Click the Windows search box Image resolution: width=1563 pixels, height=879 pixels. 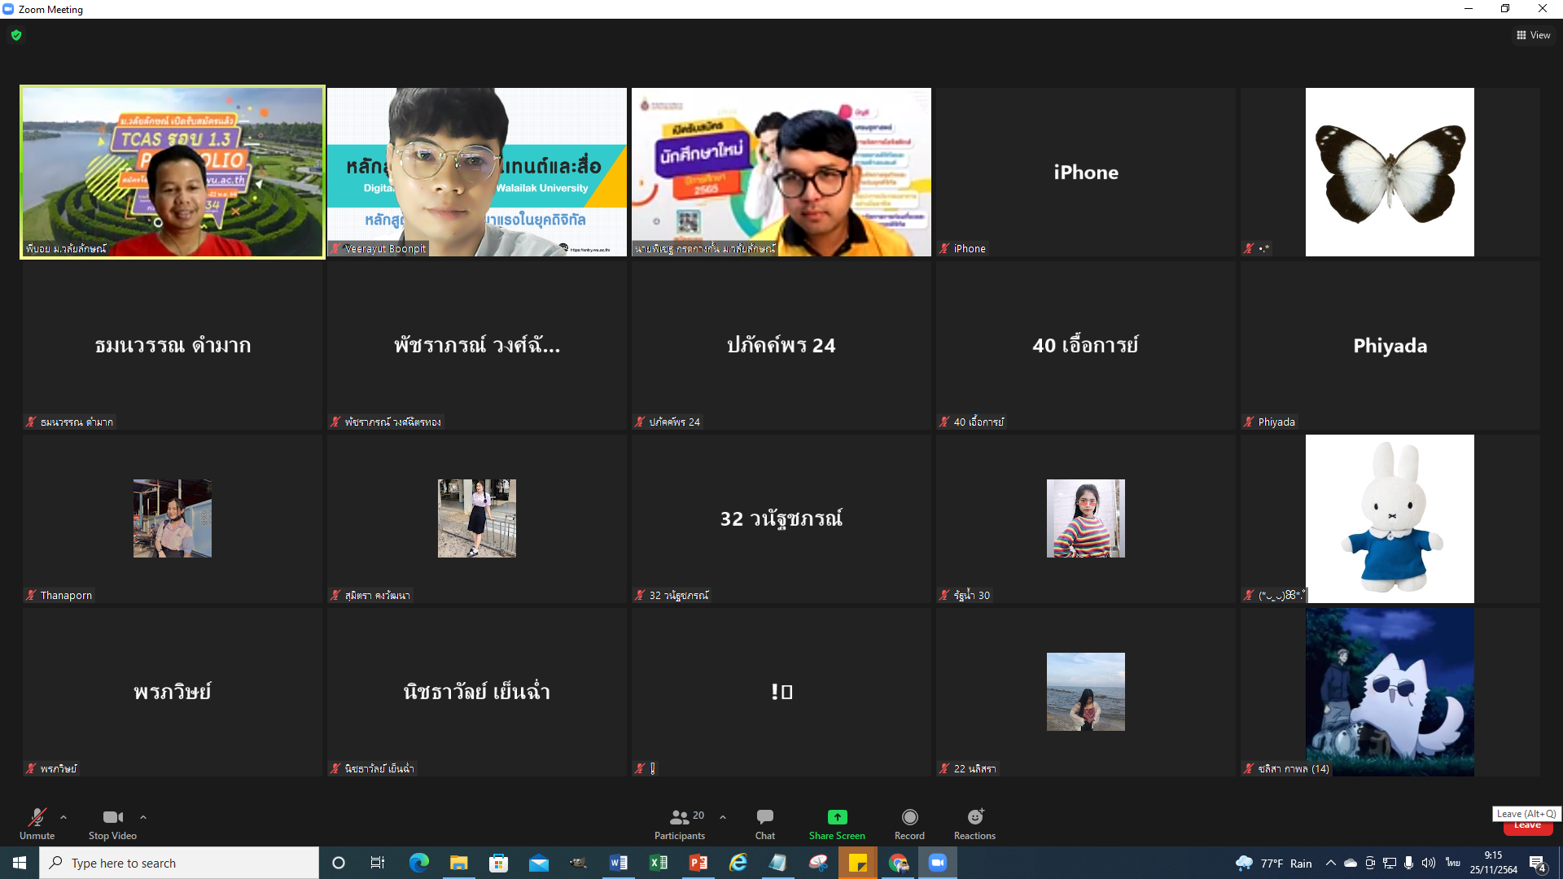pyautogui.click(x=179, y=863)
